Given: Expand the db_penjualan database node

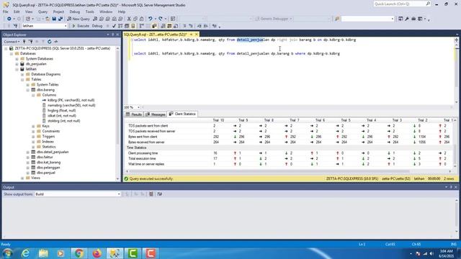Looking at the screenshot, I should [x=17, y=64].
